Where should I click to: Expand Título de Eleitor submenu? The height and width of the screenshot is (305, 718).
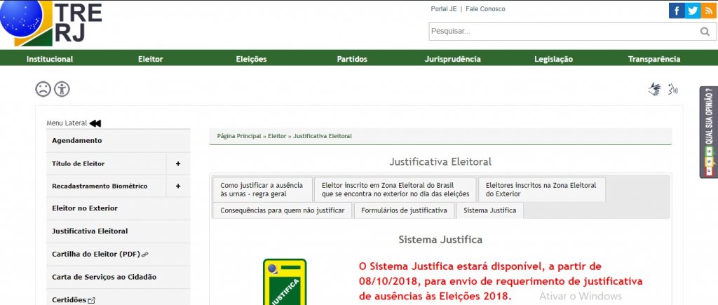pos(178,163)
